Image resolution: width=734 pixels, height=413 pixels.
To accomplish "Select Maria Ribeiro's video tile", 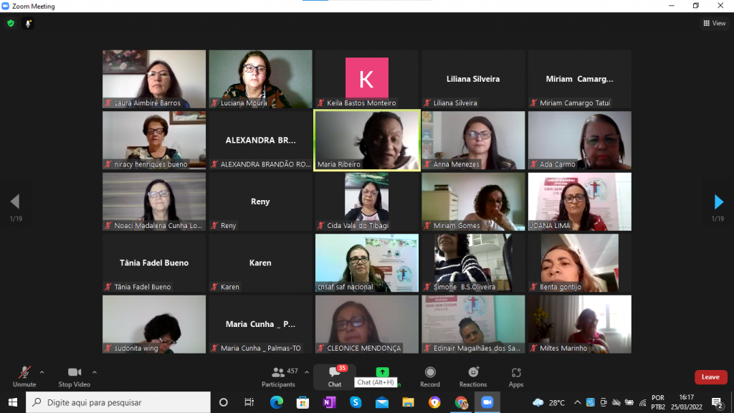I will (x=367, y=141).
